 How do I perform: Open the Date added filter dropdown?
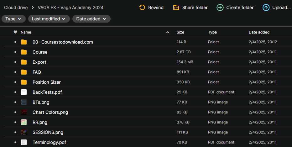pos(91,19)
